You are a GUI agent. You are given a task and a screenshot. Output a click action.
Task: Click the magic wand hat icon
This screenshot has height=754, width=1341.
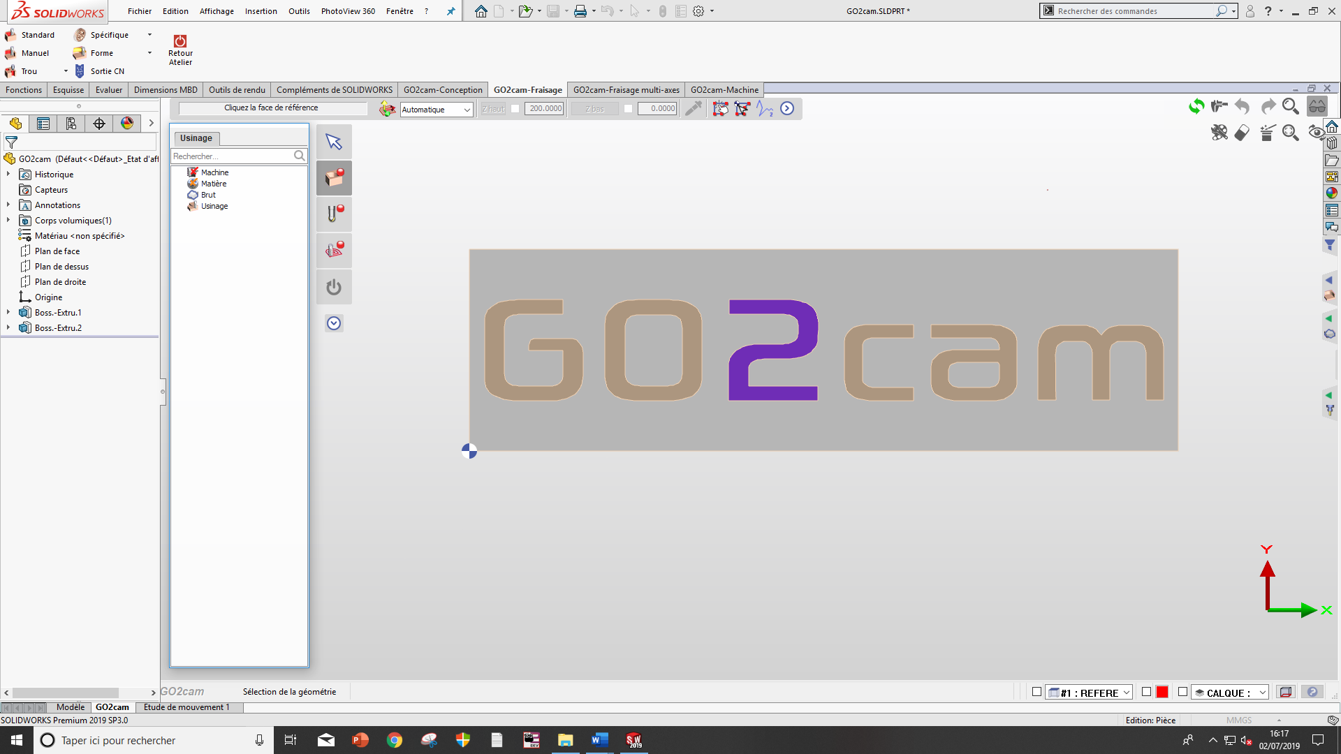[1268, 133]
